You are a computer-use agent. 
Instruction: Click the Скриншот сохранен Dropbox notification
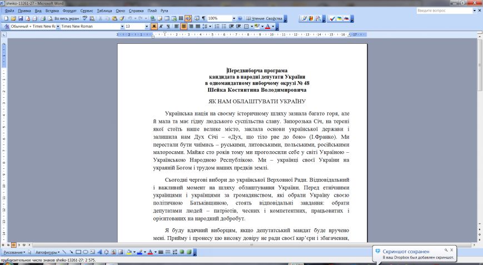414,254
